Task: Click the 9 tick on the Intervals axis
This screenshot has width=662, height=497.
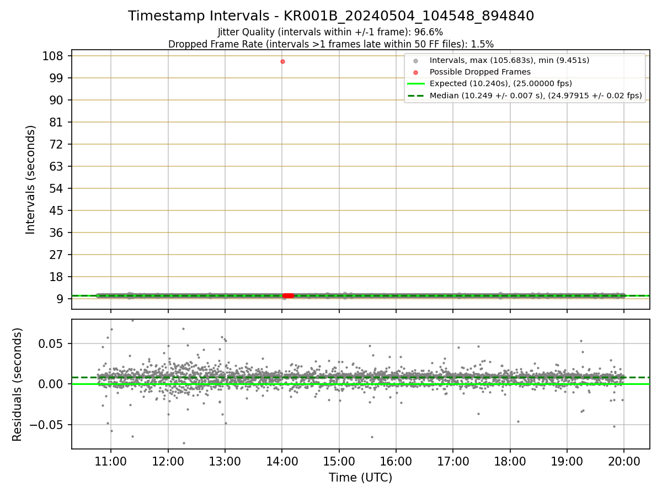Action: pos(61,299)
